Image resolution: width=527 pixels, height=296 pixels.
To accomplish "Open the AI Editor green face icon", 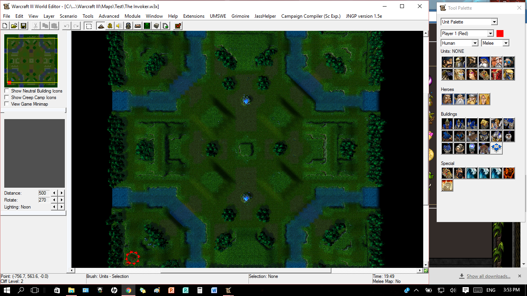I will (147, 26).
